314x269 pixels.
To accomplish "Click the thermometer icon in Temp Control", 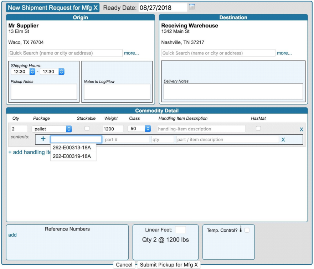I will pos(240,229).
